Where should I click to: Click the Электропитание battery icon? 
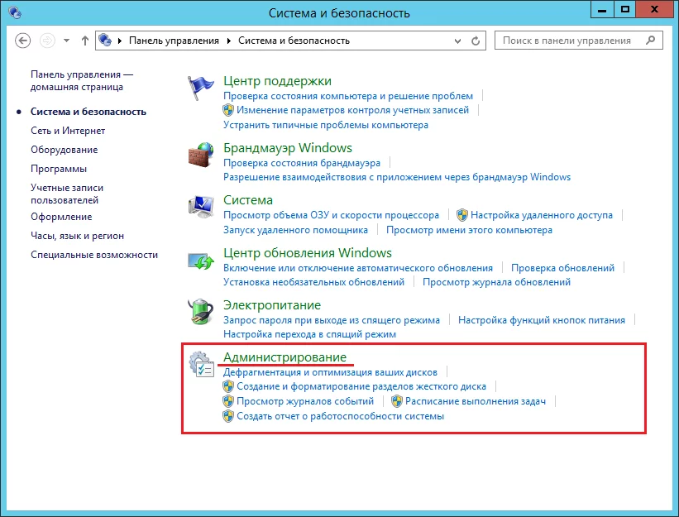tap(201, 314)
